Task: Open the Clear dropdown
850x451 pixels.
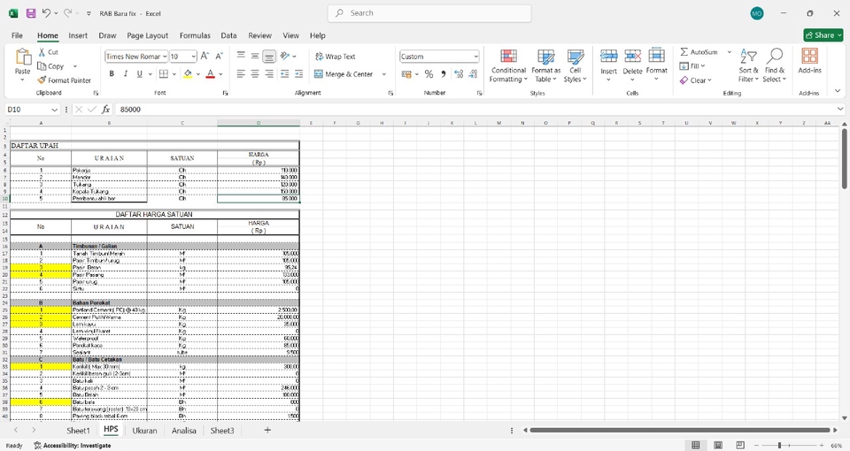Action: (x=696, y=80)
